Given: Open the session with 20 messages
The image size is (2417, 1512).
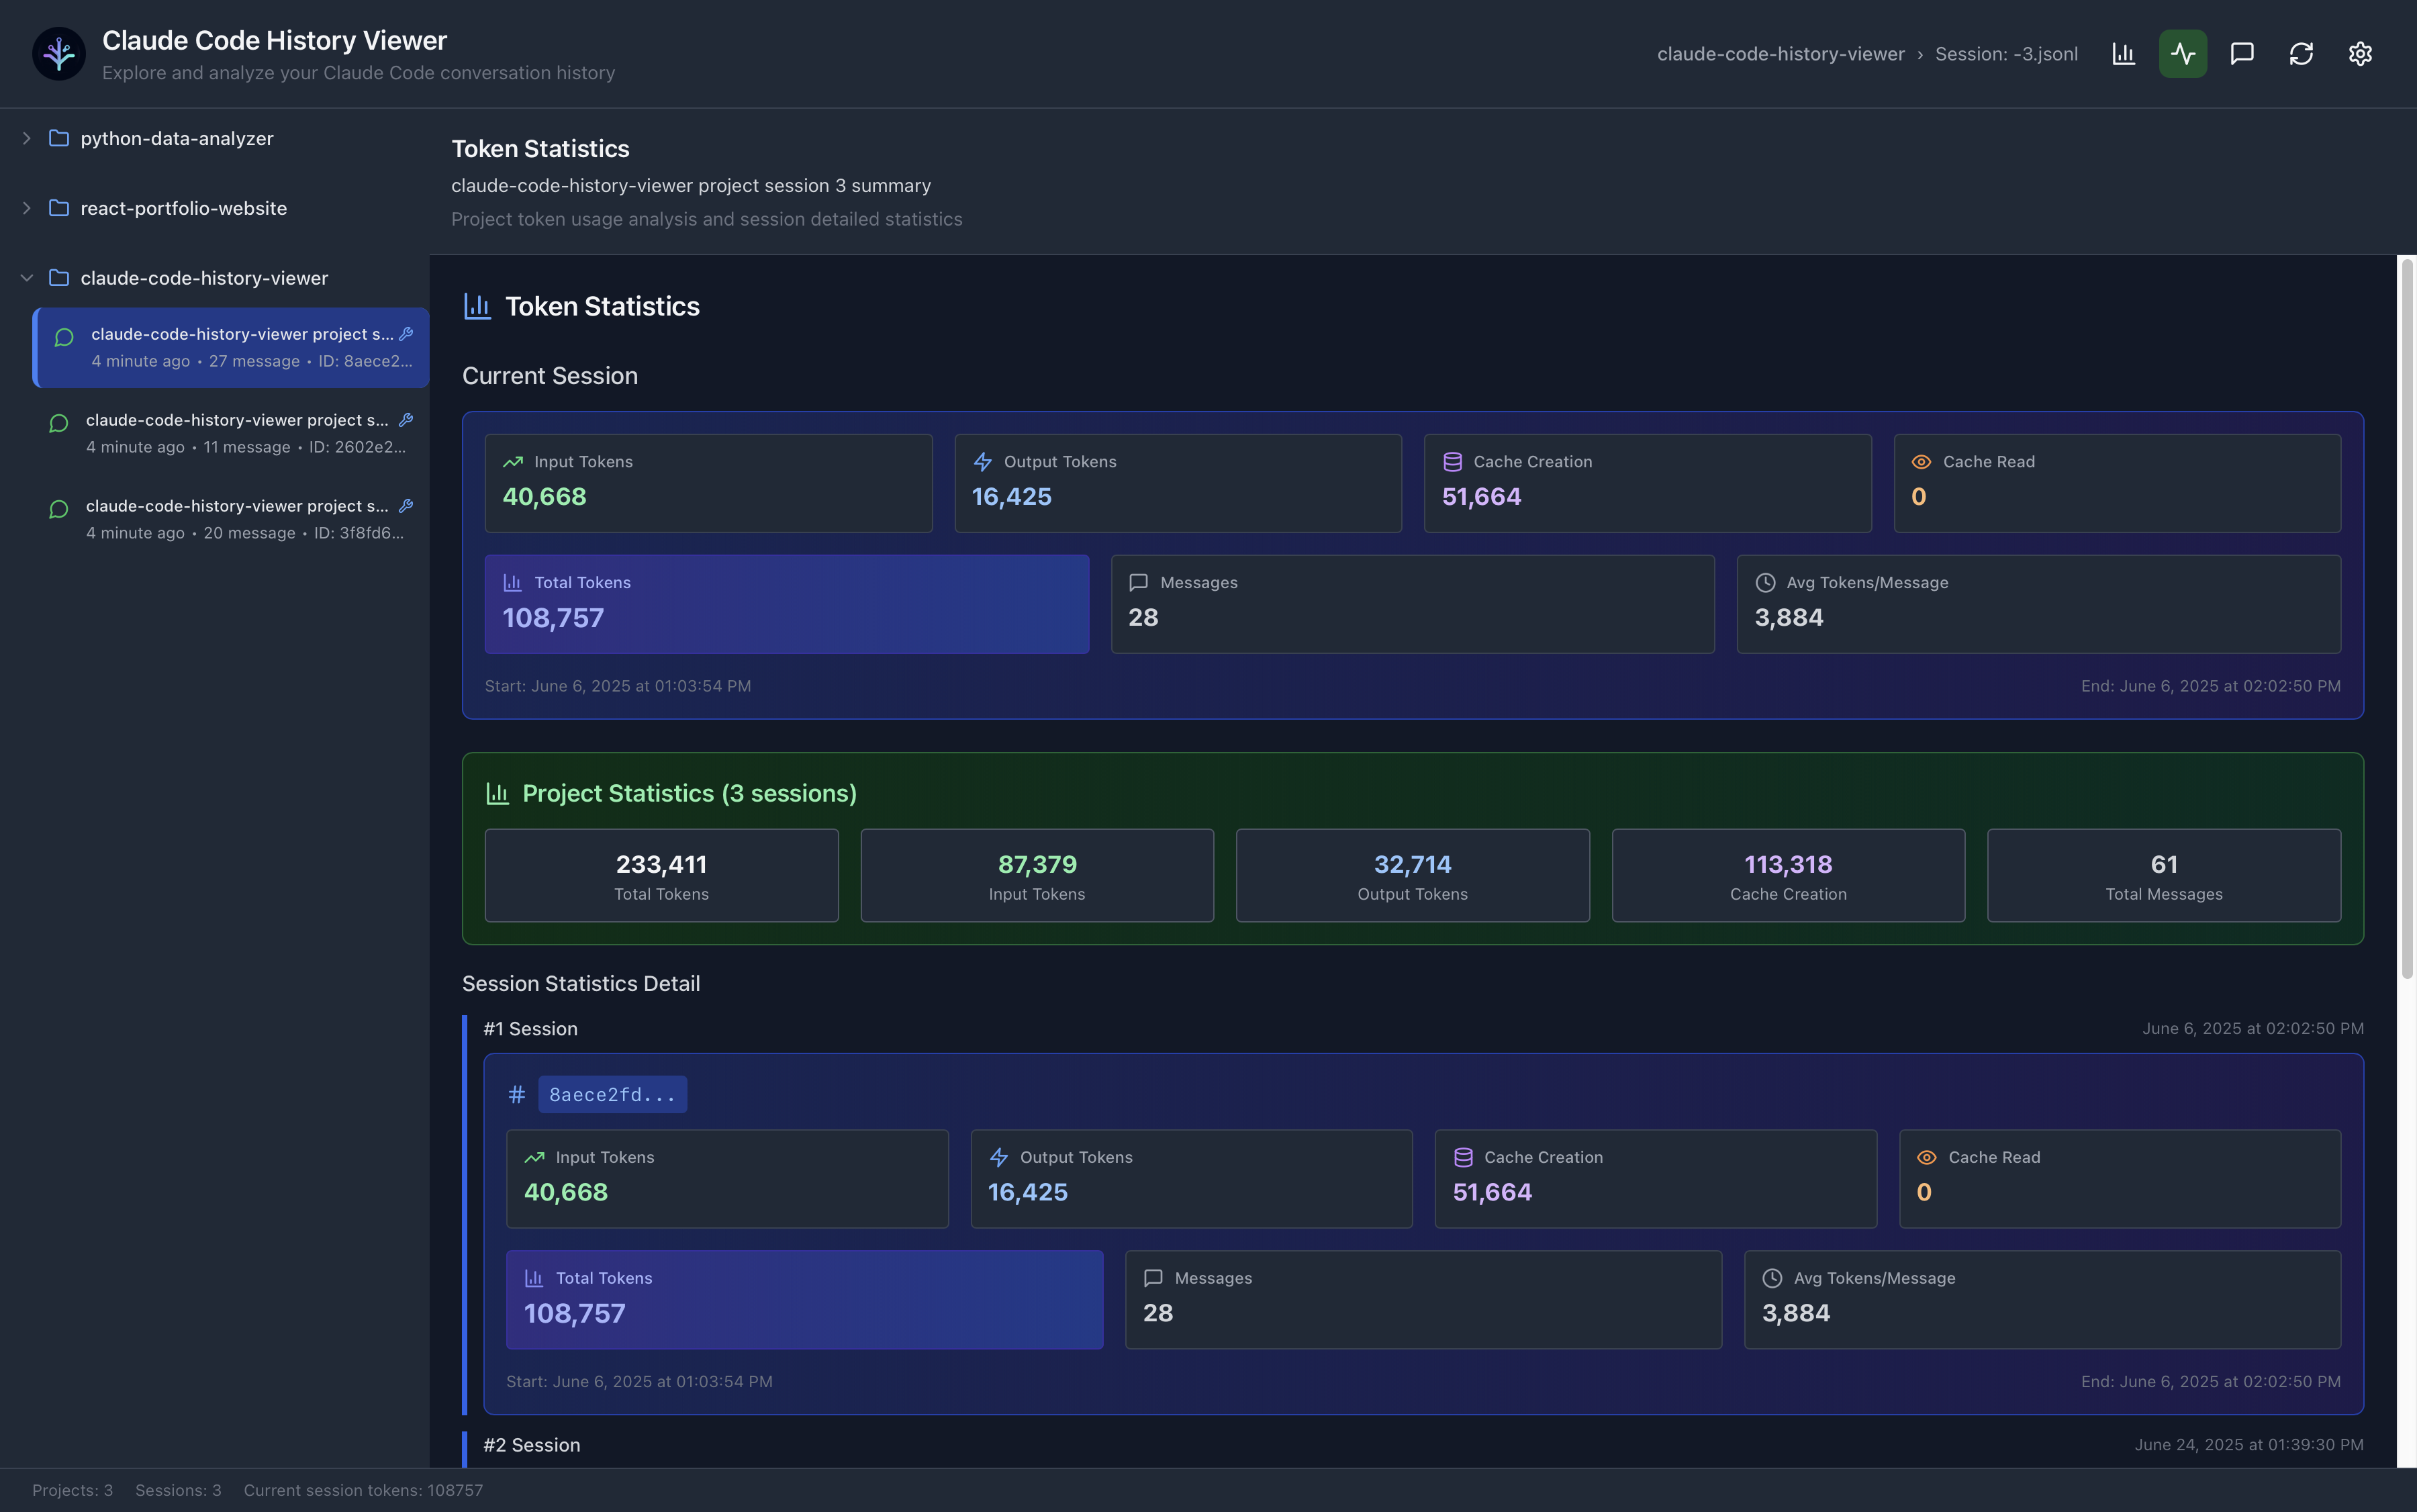Looking at the screenshot, I should pyautogui.click(x=231, y=519).
